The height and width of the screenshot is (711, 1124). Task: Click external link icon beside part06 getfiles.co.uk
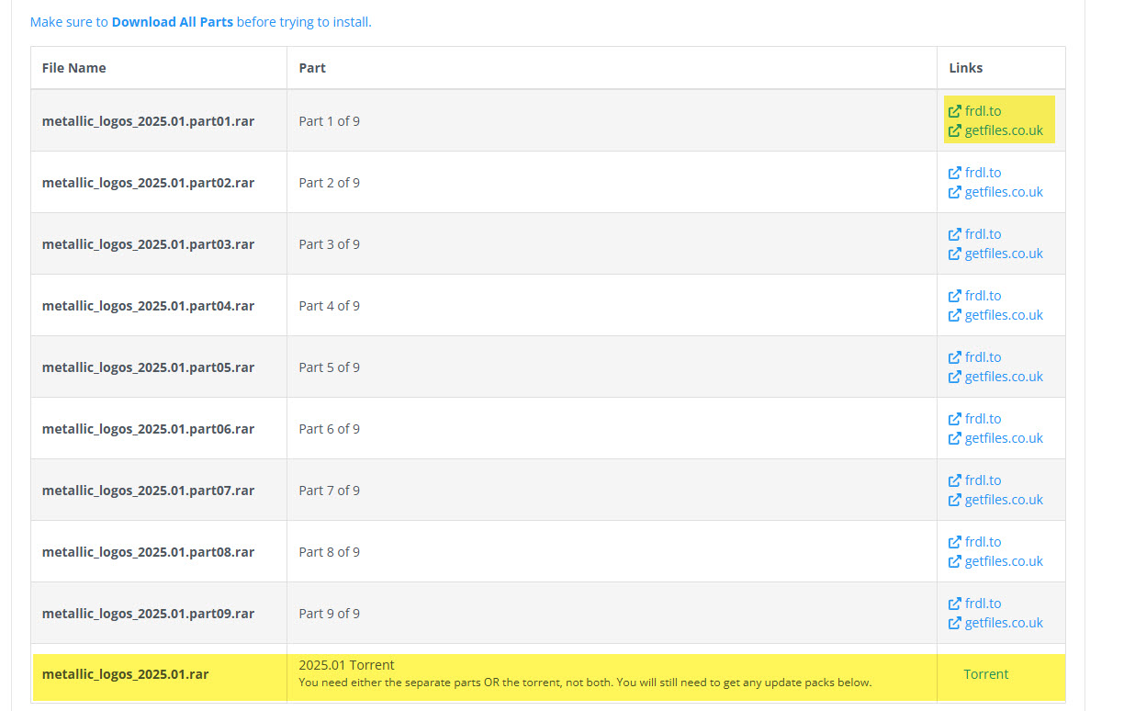pyautogui.click(x=954, y=439)
